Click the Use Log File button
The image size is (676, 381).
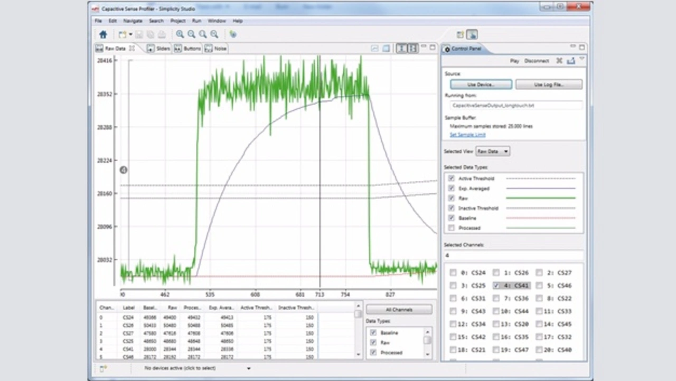(549, 85)
